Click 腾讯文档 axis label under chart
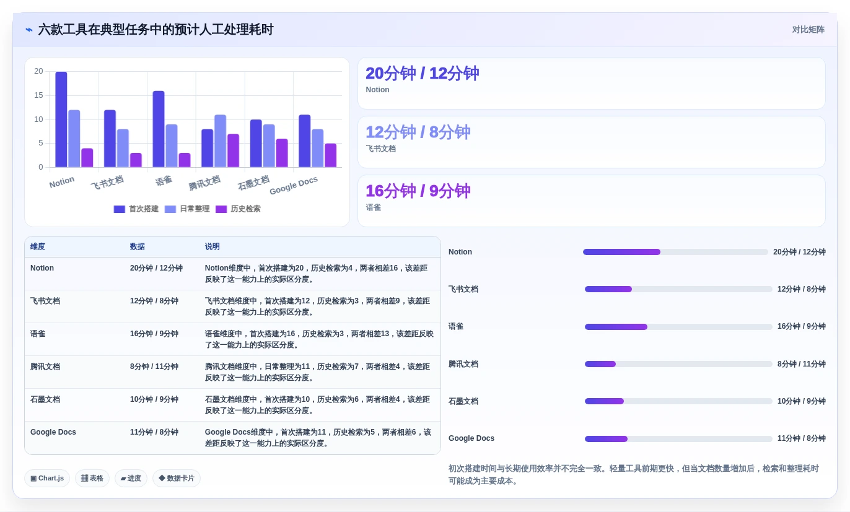Image resolution: width=850 pixels, height=512 pixels. click(204, 183)
